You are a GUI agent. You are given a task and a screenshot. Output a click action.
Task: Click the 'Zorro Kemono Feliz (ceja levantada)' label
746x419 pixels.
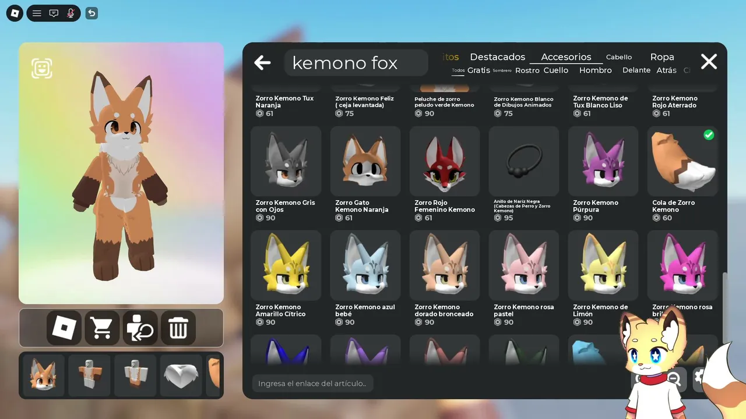point(365,102)
